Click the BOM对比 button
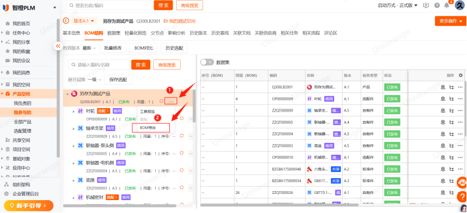This screenshot has height=213, width=467. pyautogui.click(x=143, y=48)
